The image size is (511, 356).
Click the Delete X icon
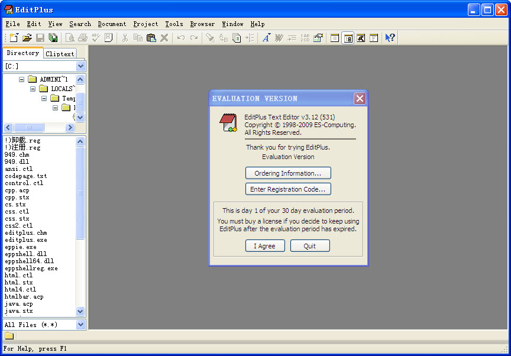click(164, 38)
